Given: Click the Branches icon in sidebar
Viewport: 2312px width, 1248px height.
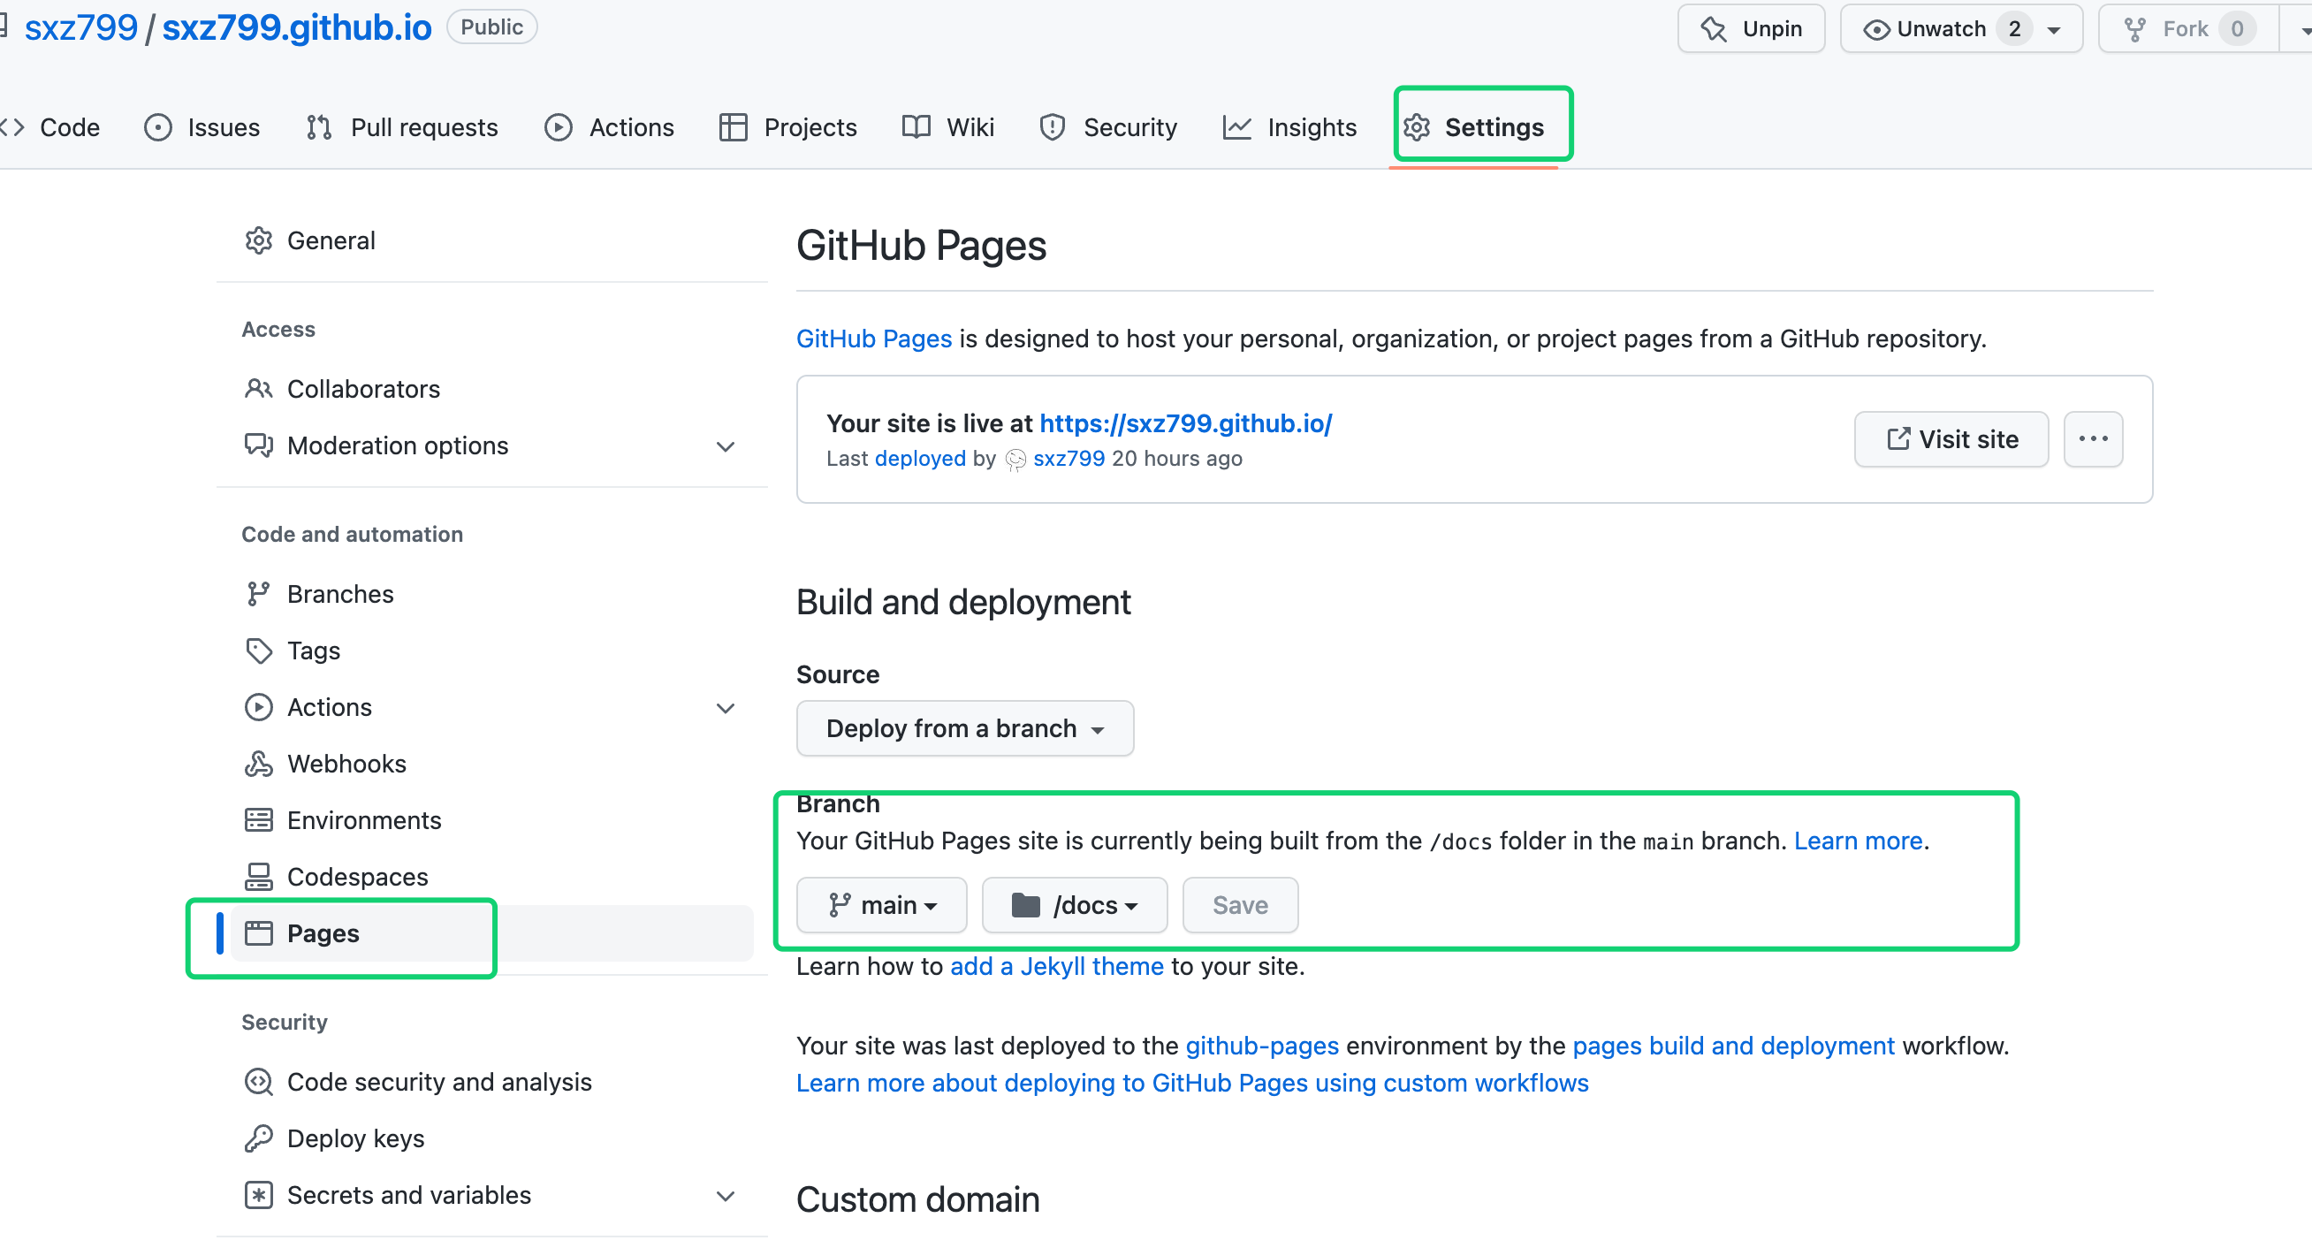Looking at the screenshot, I should click(x=258, y=593).
